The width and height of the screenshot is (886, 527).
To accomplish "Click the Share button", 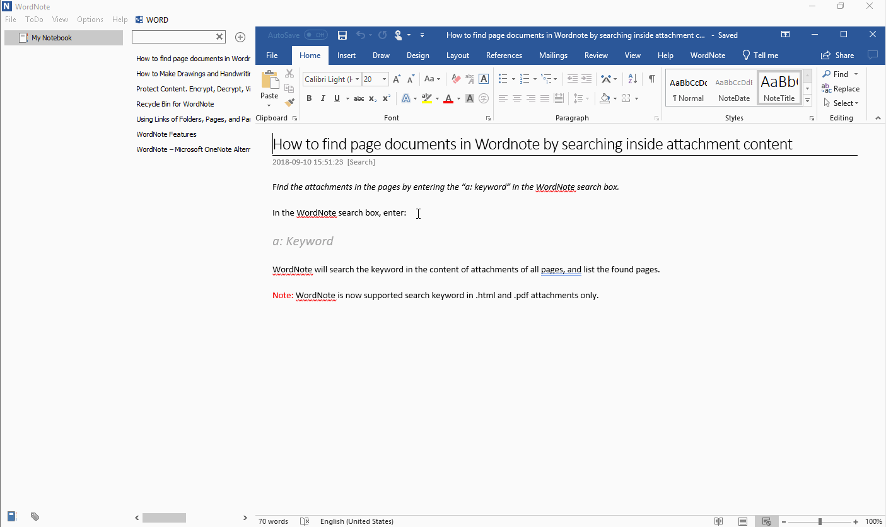I will point(837,55).
